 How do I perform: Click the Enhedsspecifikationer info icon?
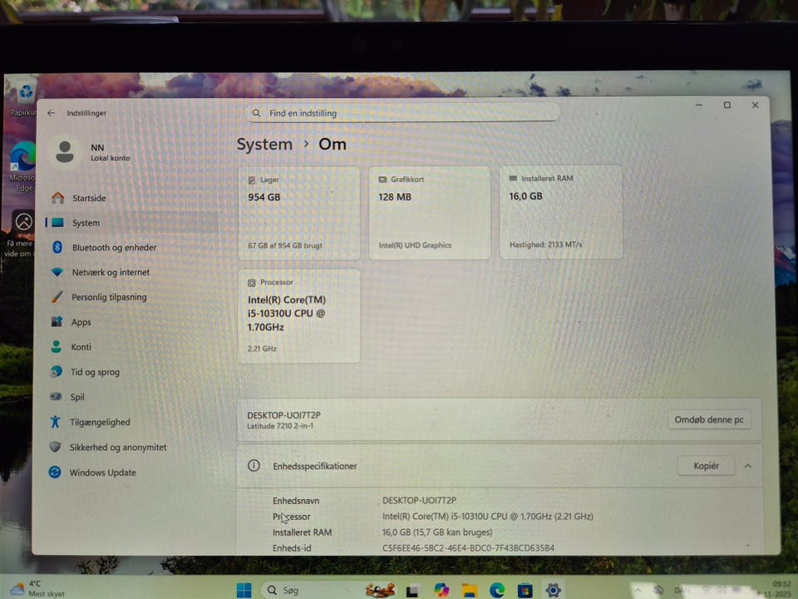(254, 466)
